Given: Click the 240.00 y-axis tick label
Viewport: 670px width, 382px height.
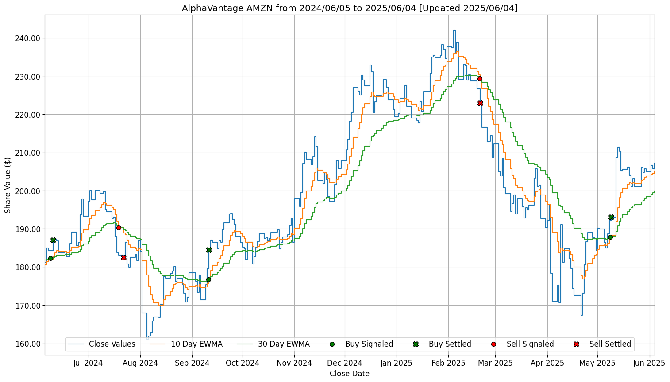Looking at the screenshot, I should click(27, 38).
